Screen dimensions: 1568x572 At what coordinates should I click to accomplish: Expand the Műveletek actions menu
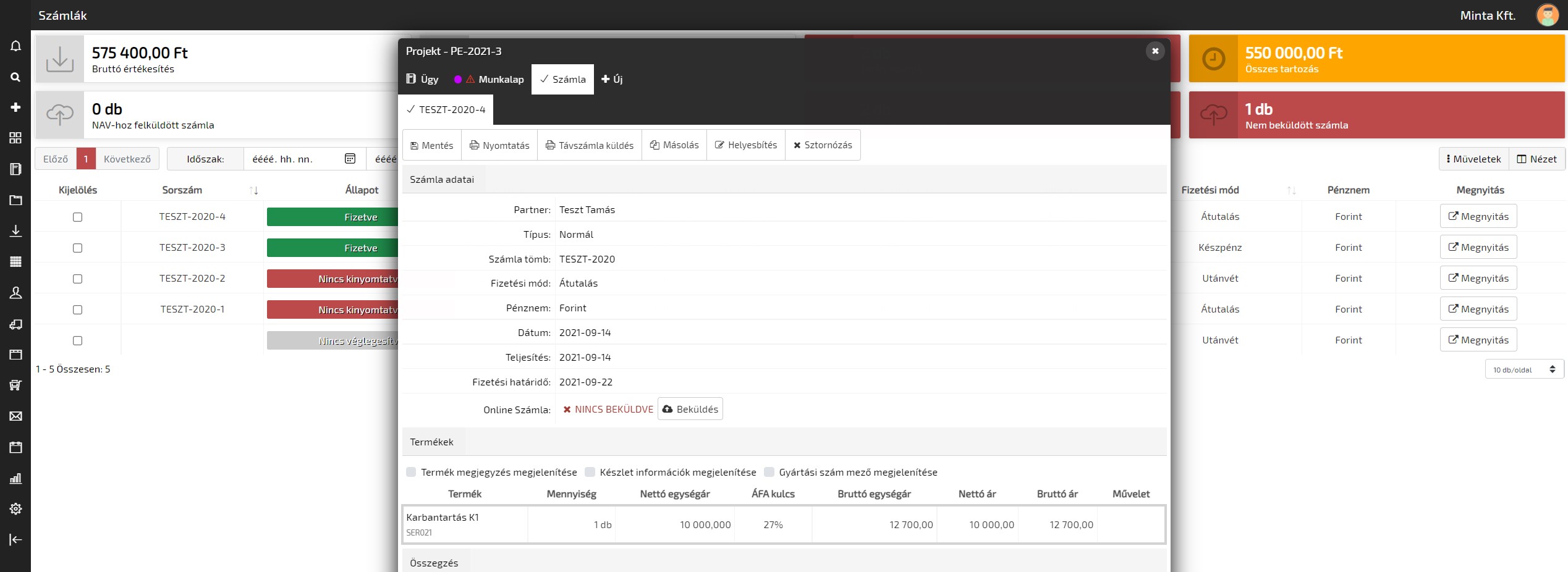(x=1473, y=159)
